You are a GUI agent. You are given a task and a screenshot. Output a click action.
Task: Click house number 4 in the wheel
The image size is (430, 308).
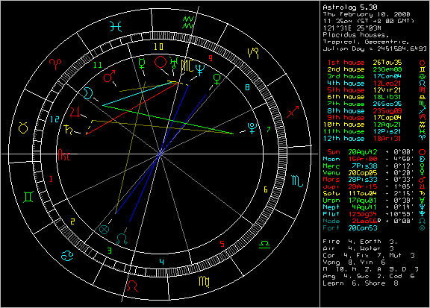(x=162, y=262)
